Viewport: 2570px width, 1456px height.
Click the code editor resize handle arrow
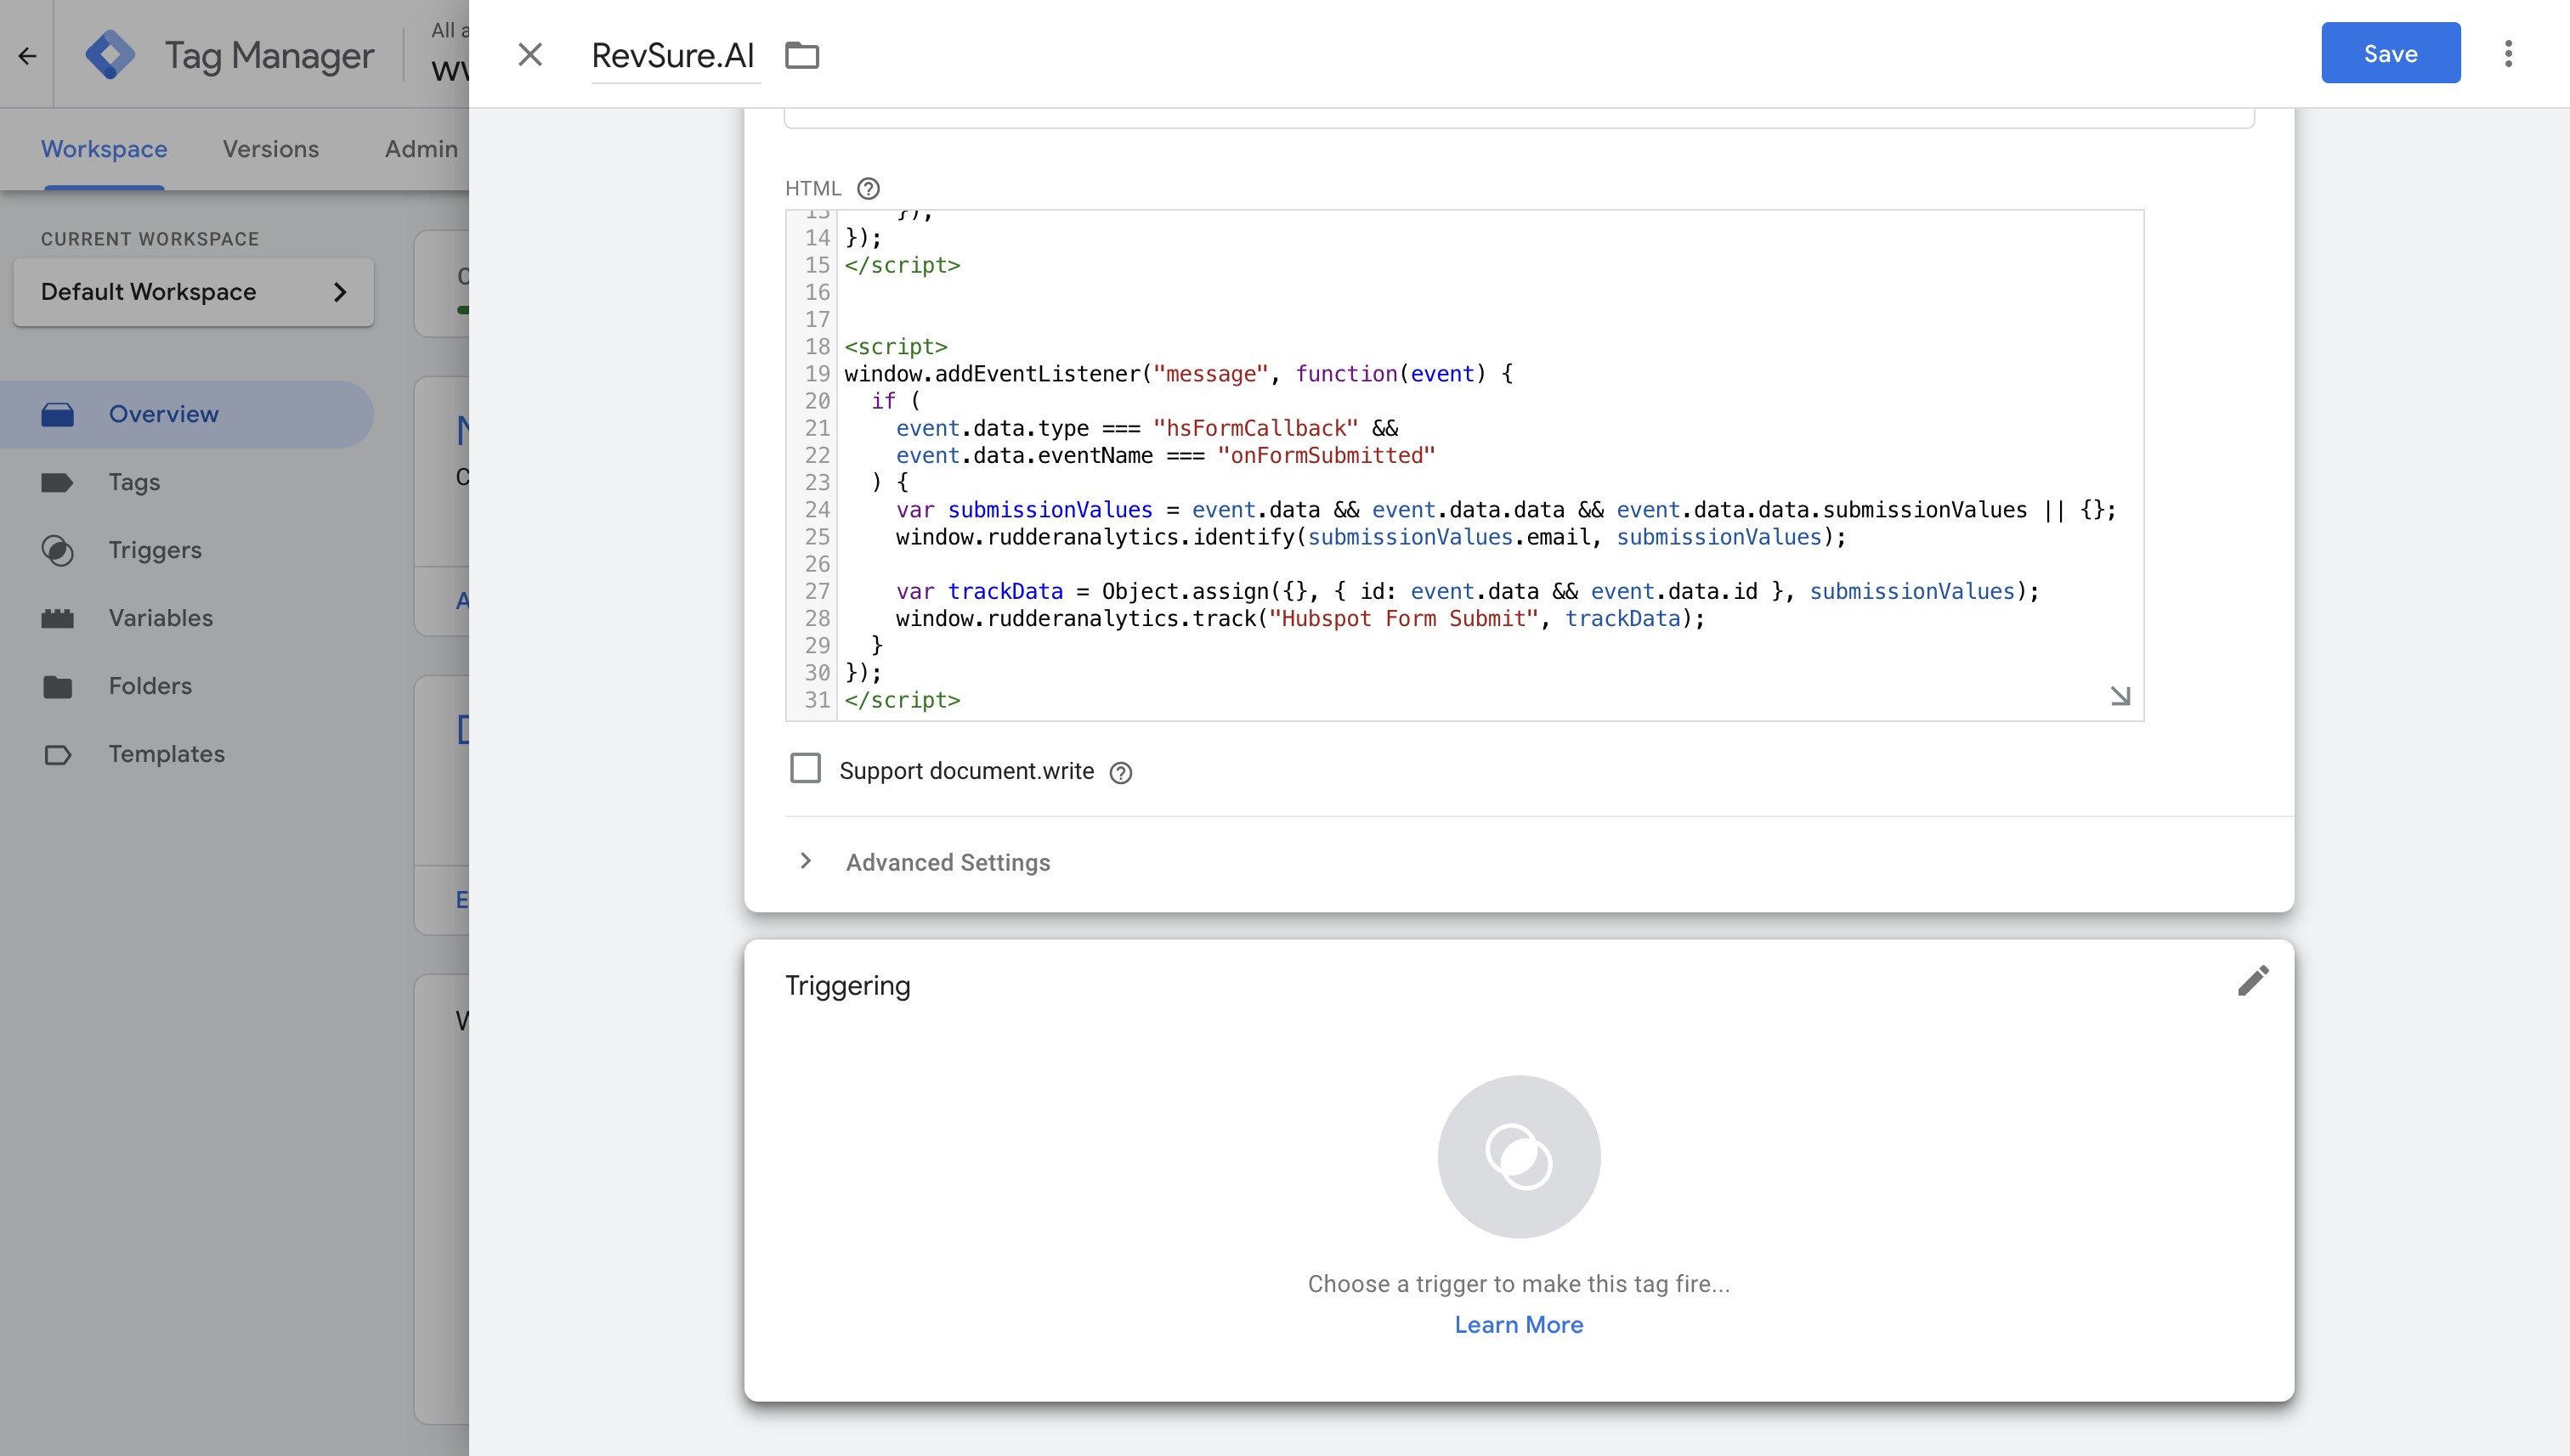click(2120, 696)
